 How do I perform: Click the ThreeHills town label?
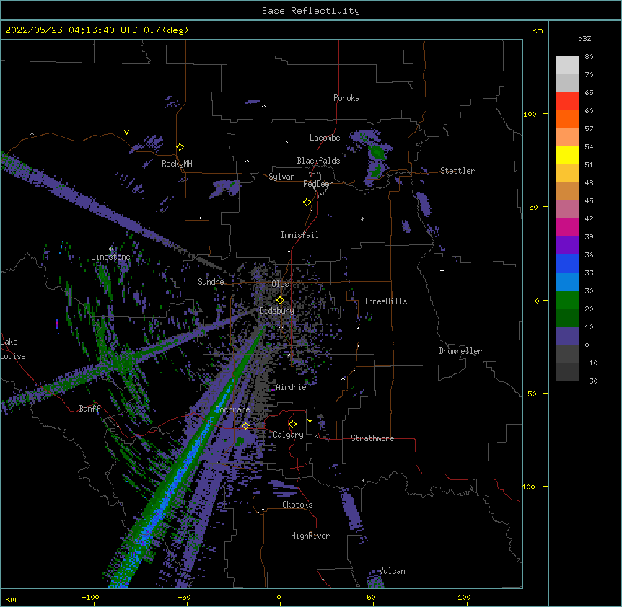click(x=385, y=301)
